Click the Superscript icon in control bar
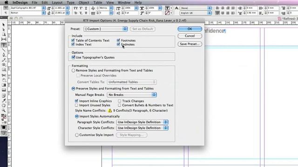 click(81, 8)
